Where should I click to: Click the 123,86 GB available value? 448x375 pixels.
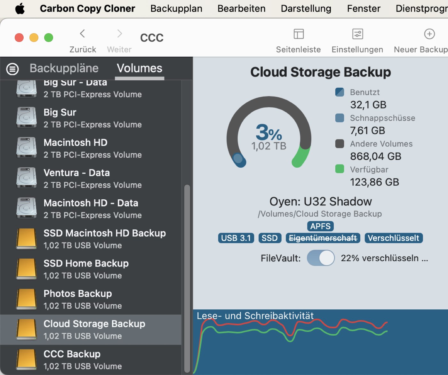tap(375, 182)
